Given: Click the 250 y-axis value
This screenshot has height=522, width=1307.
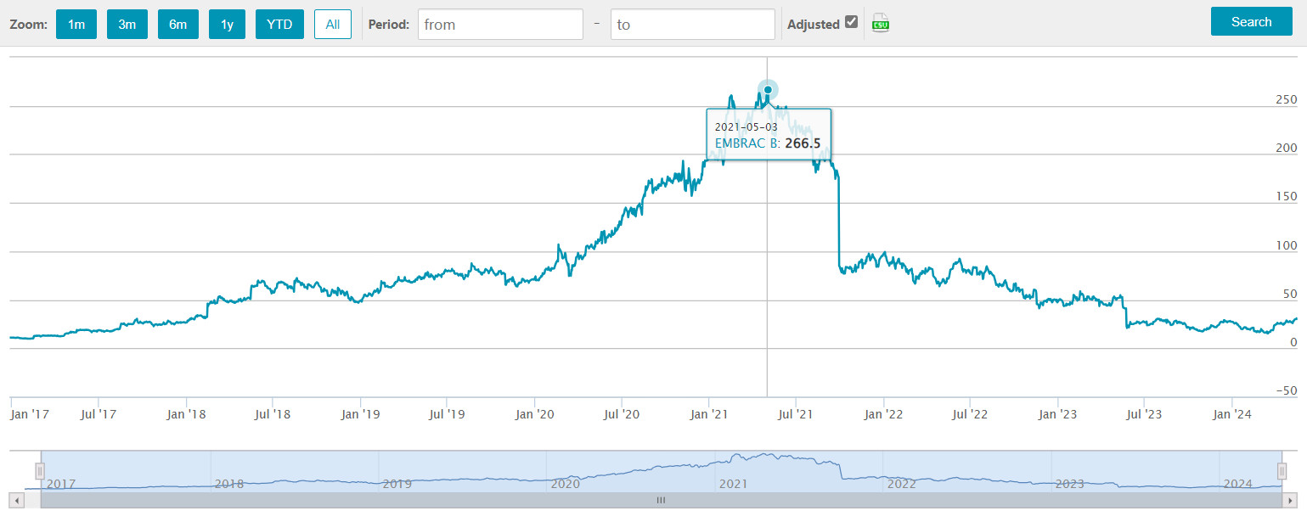Looking at the screenshot, I should 1287,99.
